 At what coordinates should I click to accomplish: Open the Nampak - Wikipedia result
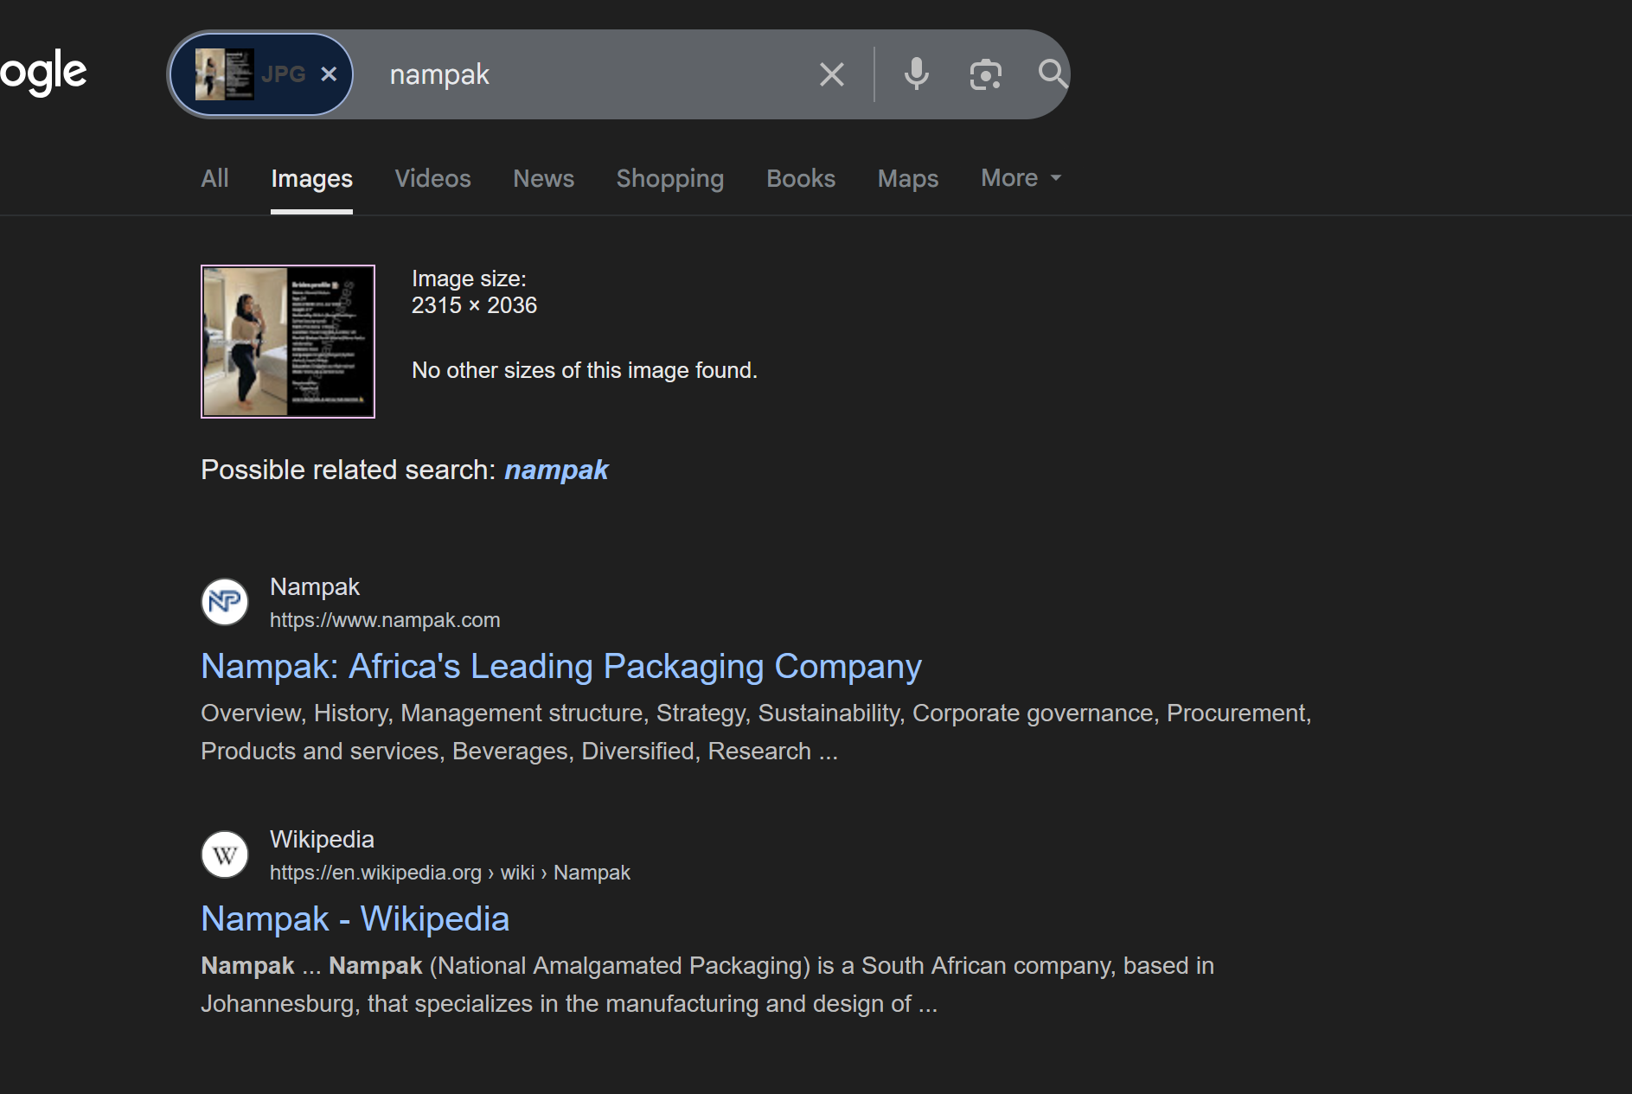coord(355,918)
